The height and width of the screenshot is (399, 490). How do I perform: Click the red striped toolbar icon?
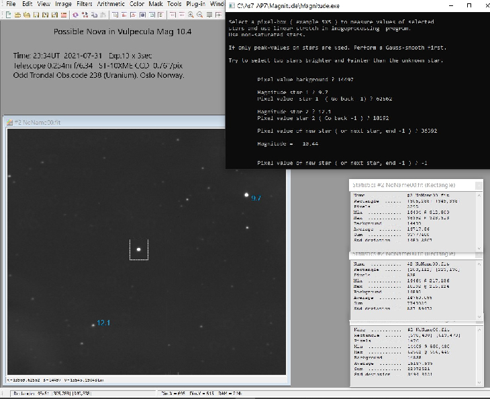(x=64, y=15)
